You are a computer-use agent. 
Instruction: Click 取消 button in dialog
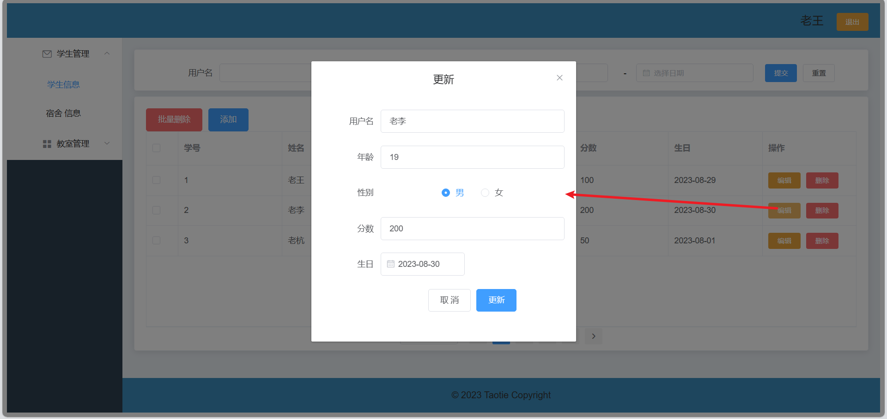[449, 300]
